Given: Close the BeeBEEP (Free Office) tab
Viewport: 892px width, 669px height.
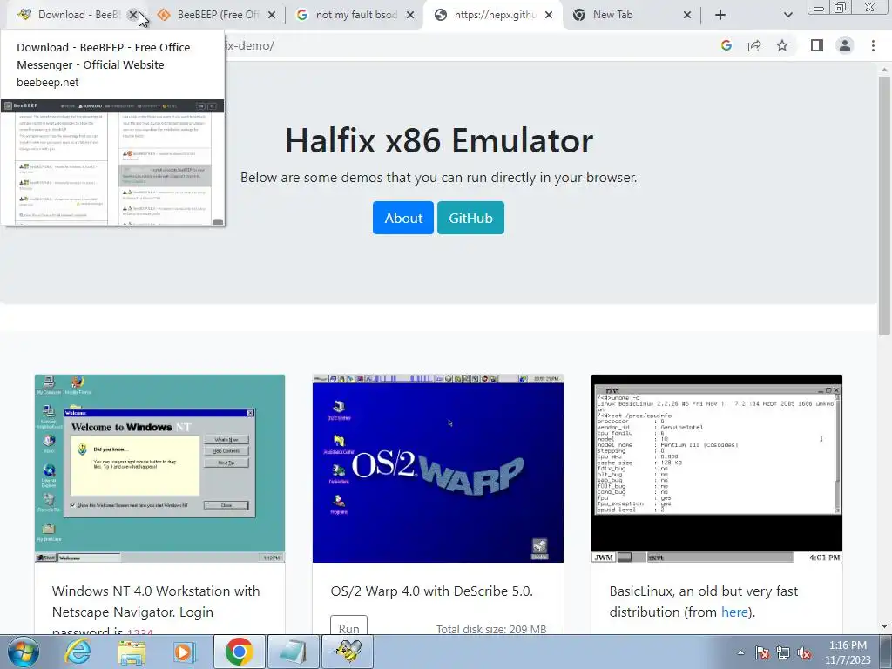Looking at the screenshot, I should pyautogui.click(x=272, y=16).
